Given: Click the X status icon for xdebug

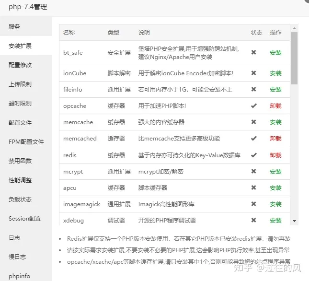Looking at the screenshot, I should tap(253, 220).
